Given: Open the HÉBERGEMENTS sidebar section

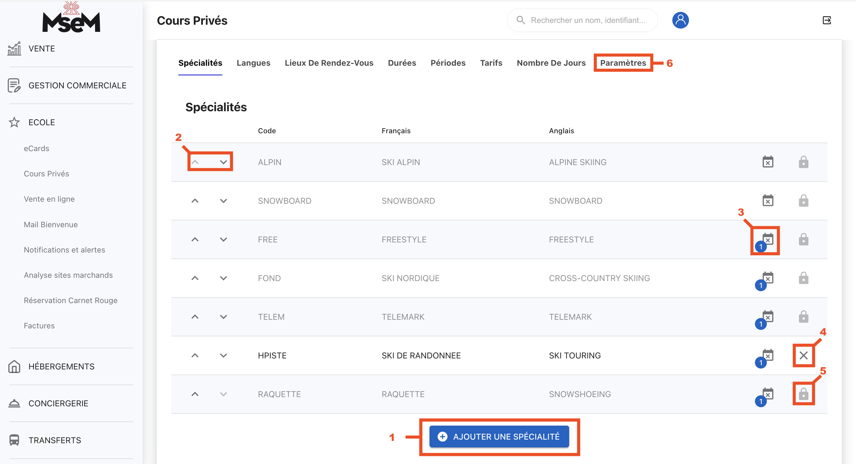Looking at the screenshot, I should (62, 366).
